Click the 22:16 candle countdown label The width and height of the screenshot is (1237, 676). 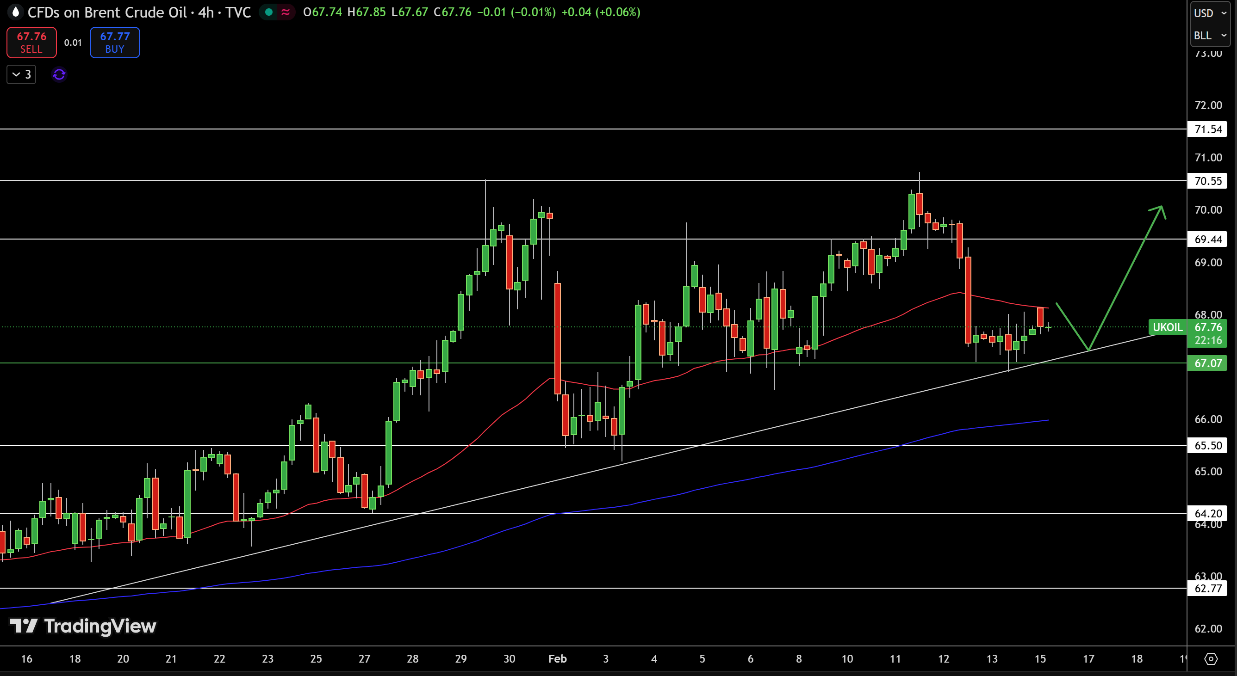pos(1208,340)
